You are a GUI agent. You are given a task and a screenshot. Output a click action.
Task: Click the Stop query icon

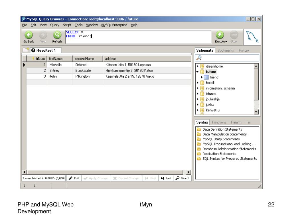tap(234, 35)
